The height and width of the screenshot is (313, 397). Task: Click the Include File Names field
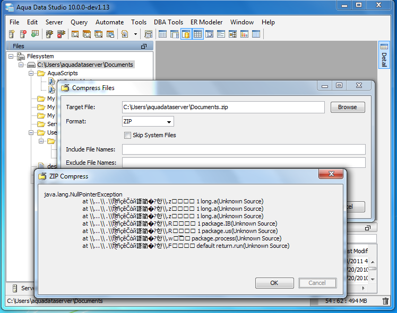244,149
